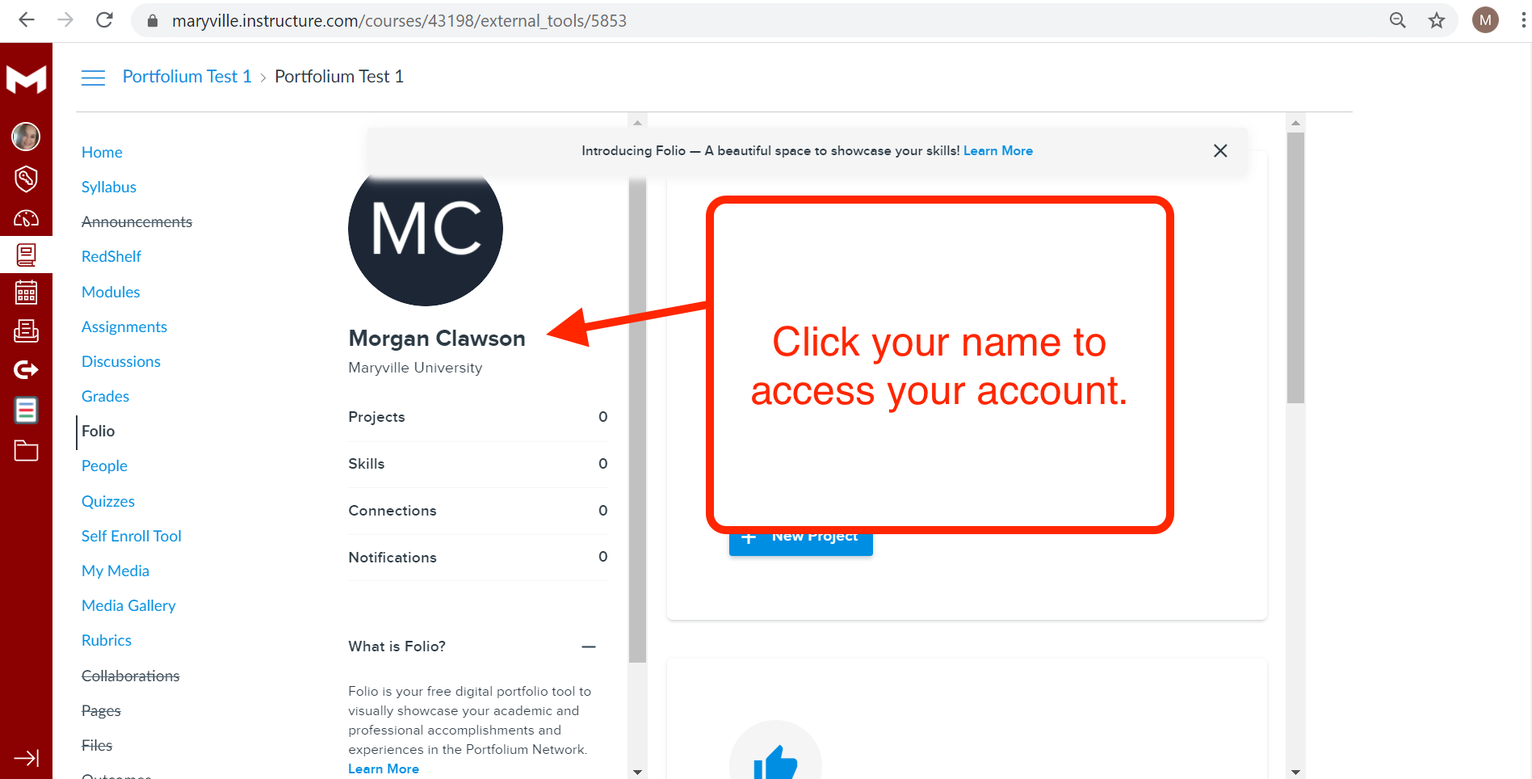This screenshot has width=1532, height=779.
Task: Open the Calendar icon in global navigation
Action: pyautogui.click(x=26, y=293)
